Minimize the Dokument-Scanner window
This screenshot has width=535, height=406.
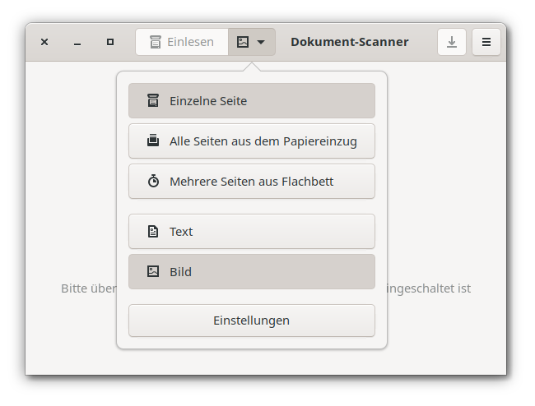click(x=77, y=42)
